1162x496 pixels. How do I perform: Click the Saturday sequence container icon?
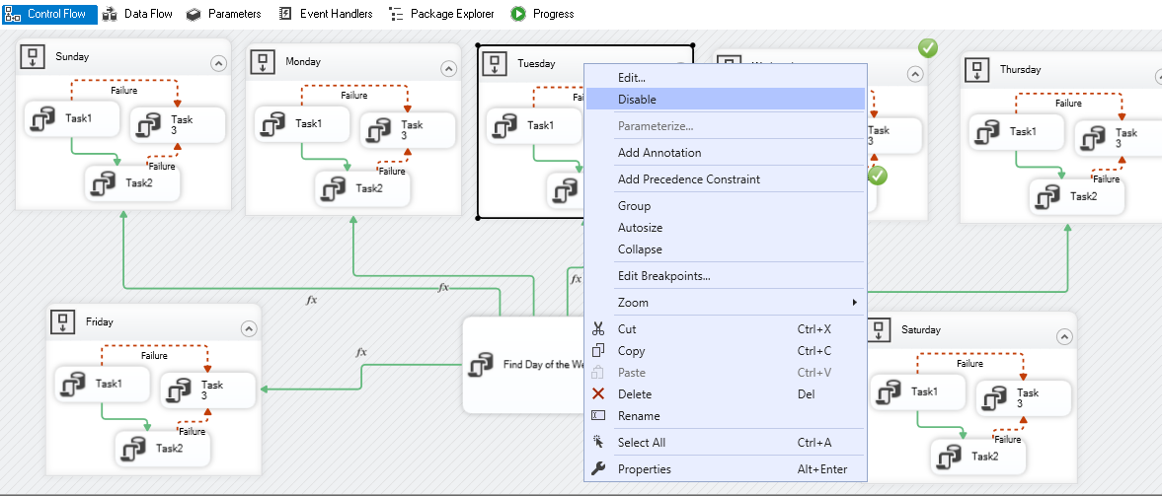point(879,329)
